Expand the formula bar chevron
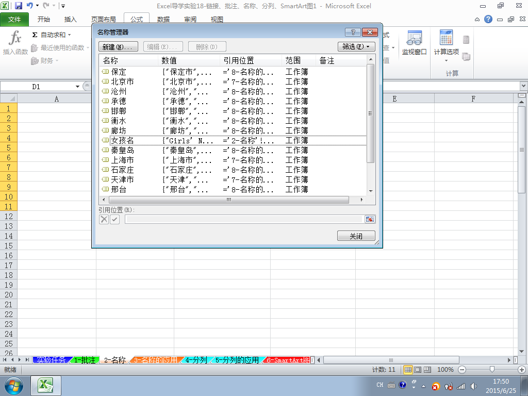Viewport: 528px width, 396px height. [x=524, y=86]
